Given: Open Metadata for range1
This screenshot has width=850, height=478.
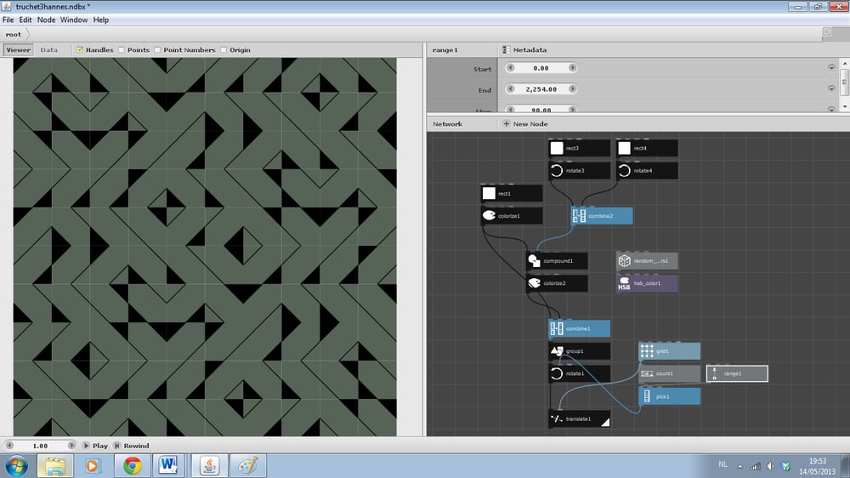Looking at the screenshot, I should pyautogui.click(x=524, y=50).
